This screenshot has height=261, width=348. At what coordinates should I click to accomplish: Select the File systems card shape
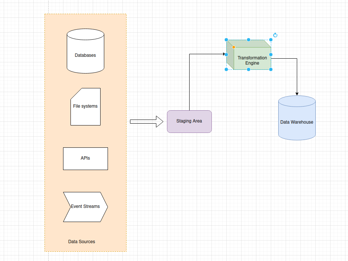point(85,107)
